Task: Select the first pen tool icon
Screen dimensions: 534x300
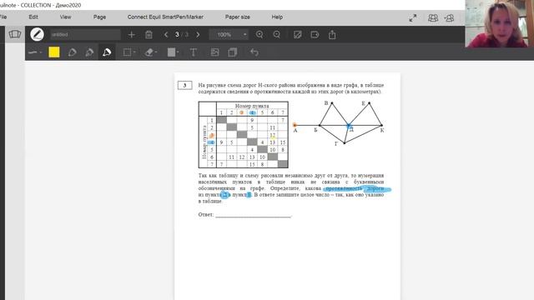Action: tap(72, 52)
